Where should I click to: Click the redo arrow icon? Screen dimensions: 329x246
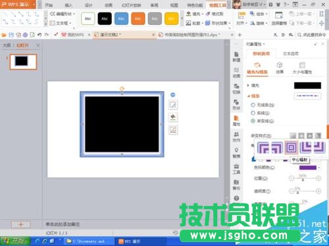click(47, 35)
